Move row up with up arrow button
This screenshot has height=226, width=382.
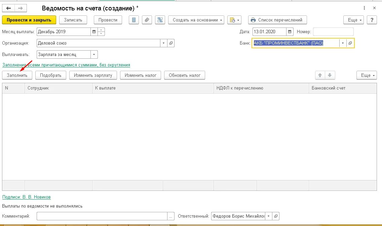(x=320, y=75)
